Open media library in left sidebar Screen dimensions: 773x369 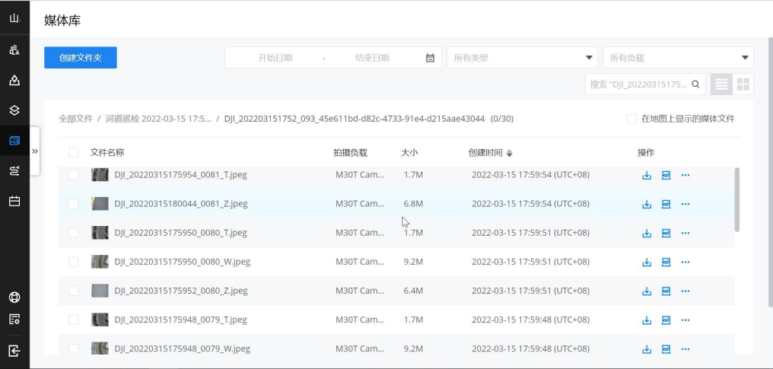pos(14,141)
